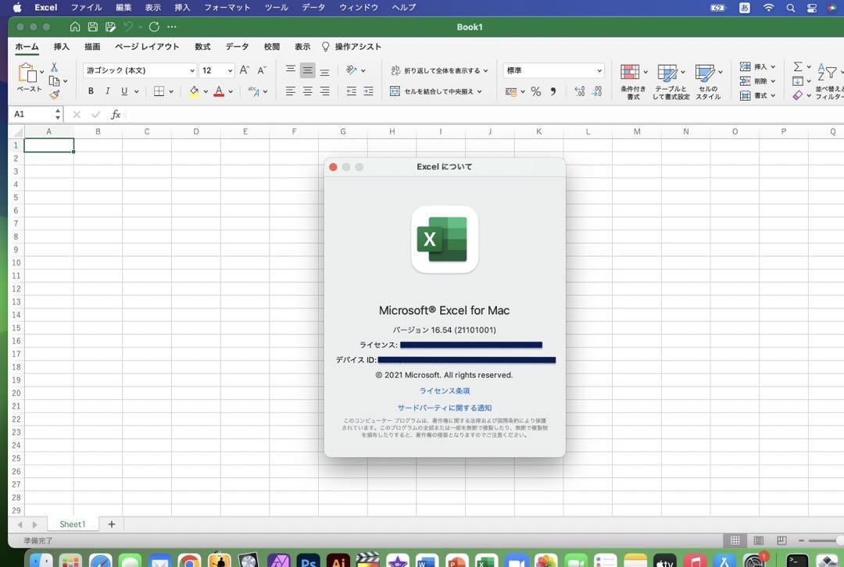Cut selection with the scissors icon
Screen dimensions: 844x567
(55, 66)
